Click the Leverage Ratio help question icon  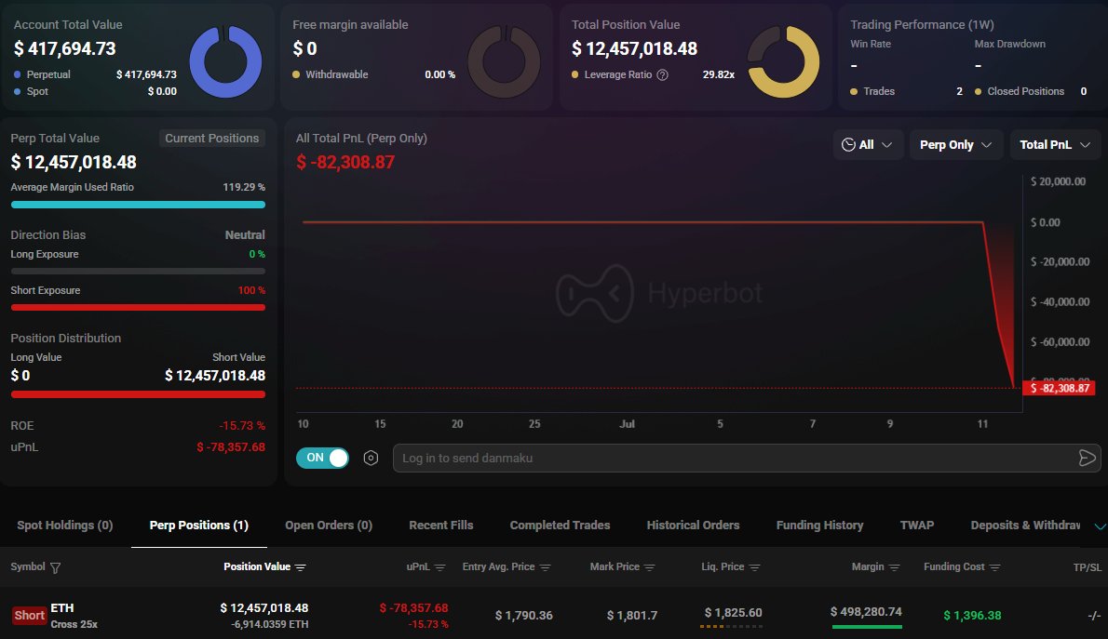(662, 74)
